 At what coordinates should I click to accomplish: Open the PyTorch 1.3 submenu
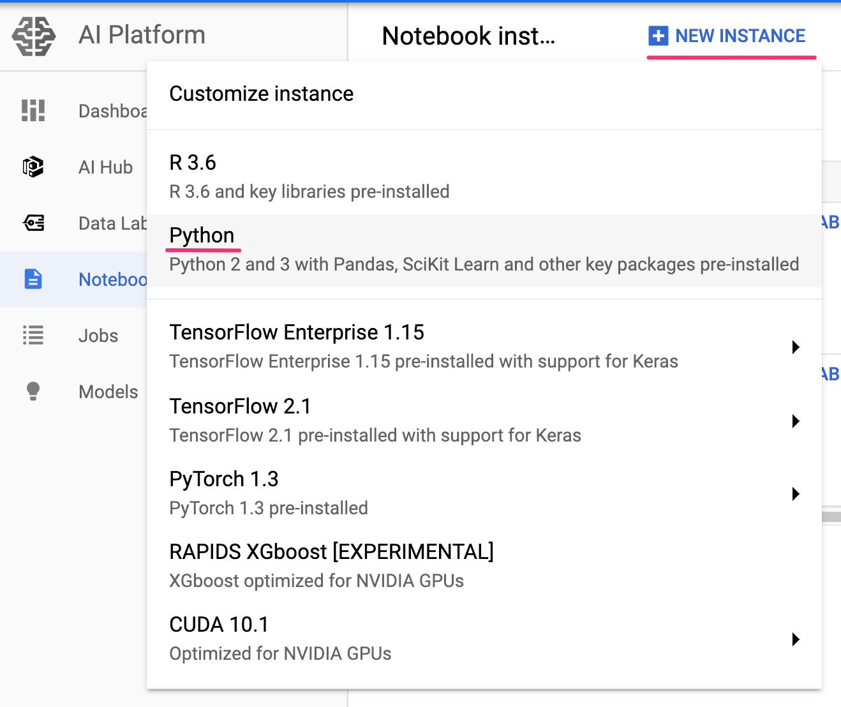pos(796,494)
